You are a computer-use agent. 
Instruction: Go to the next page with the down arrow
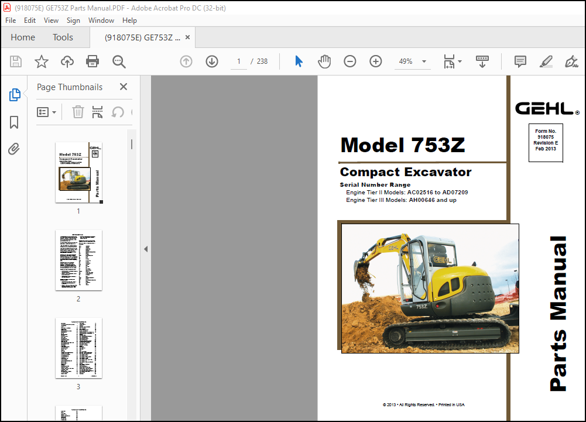[212, 61]
